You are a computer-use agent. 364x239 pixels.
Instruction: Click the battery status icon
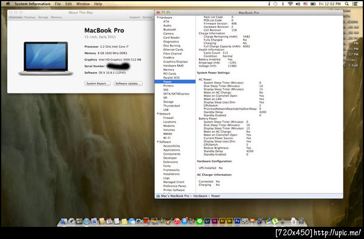click(x=313, y=4)
